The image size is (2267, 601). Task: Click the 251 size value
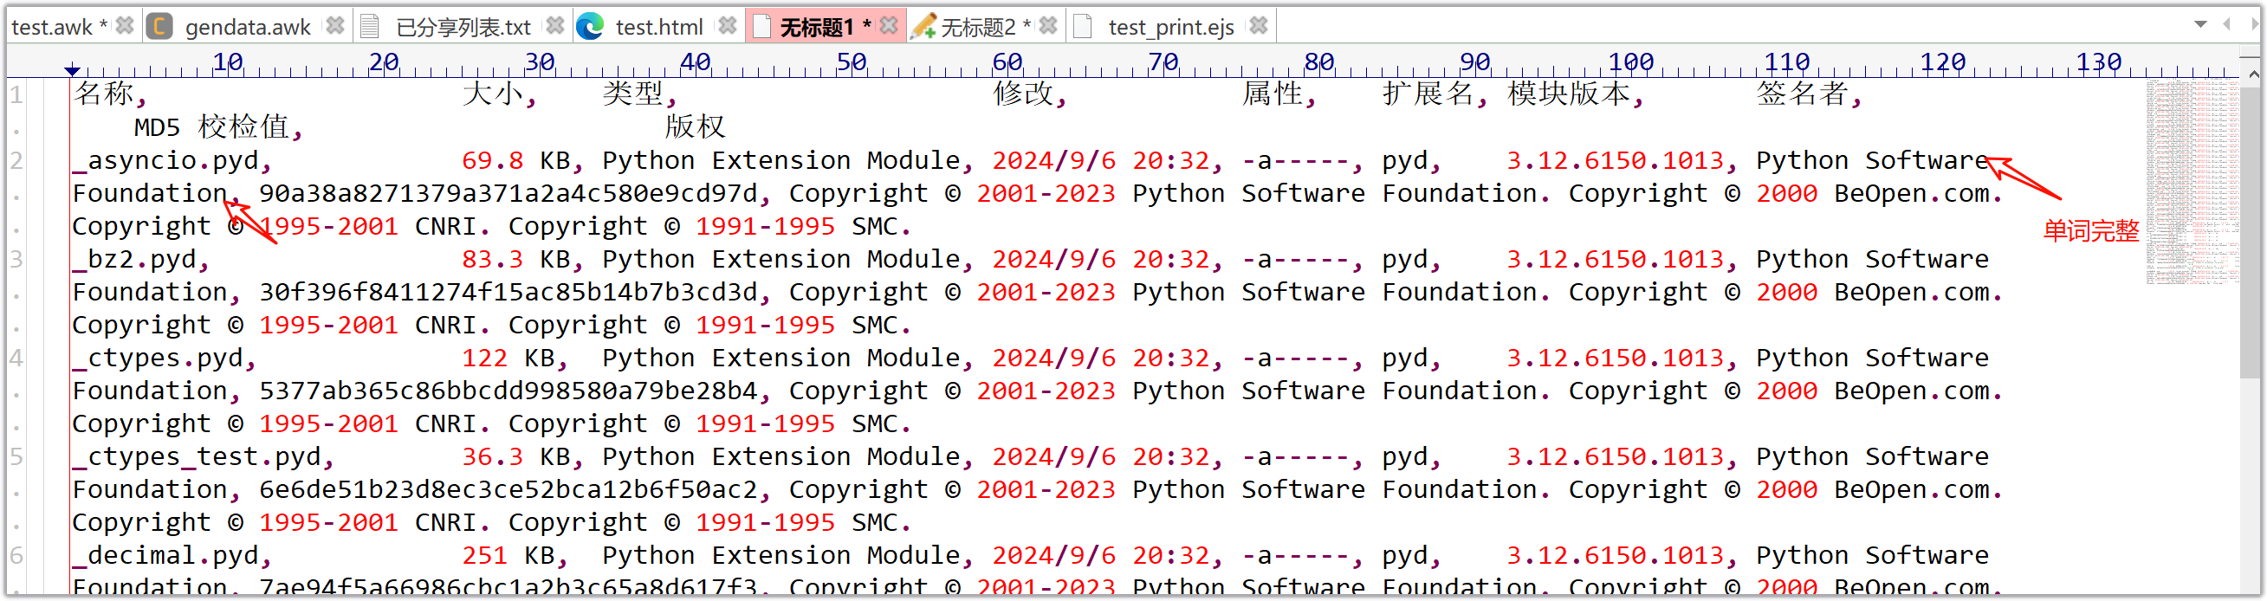(x=485, y=554)
